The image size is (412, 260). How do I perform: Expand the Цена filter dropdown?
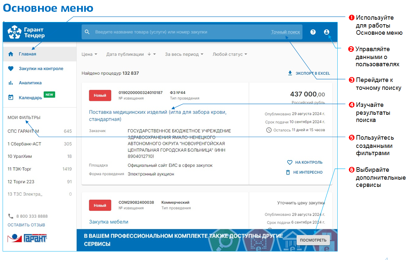point(89,54)
